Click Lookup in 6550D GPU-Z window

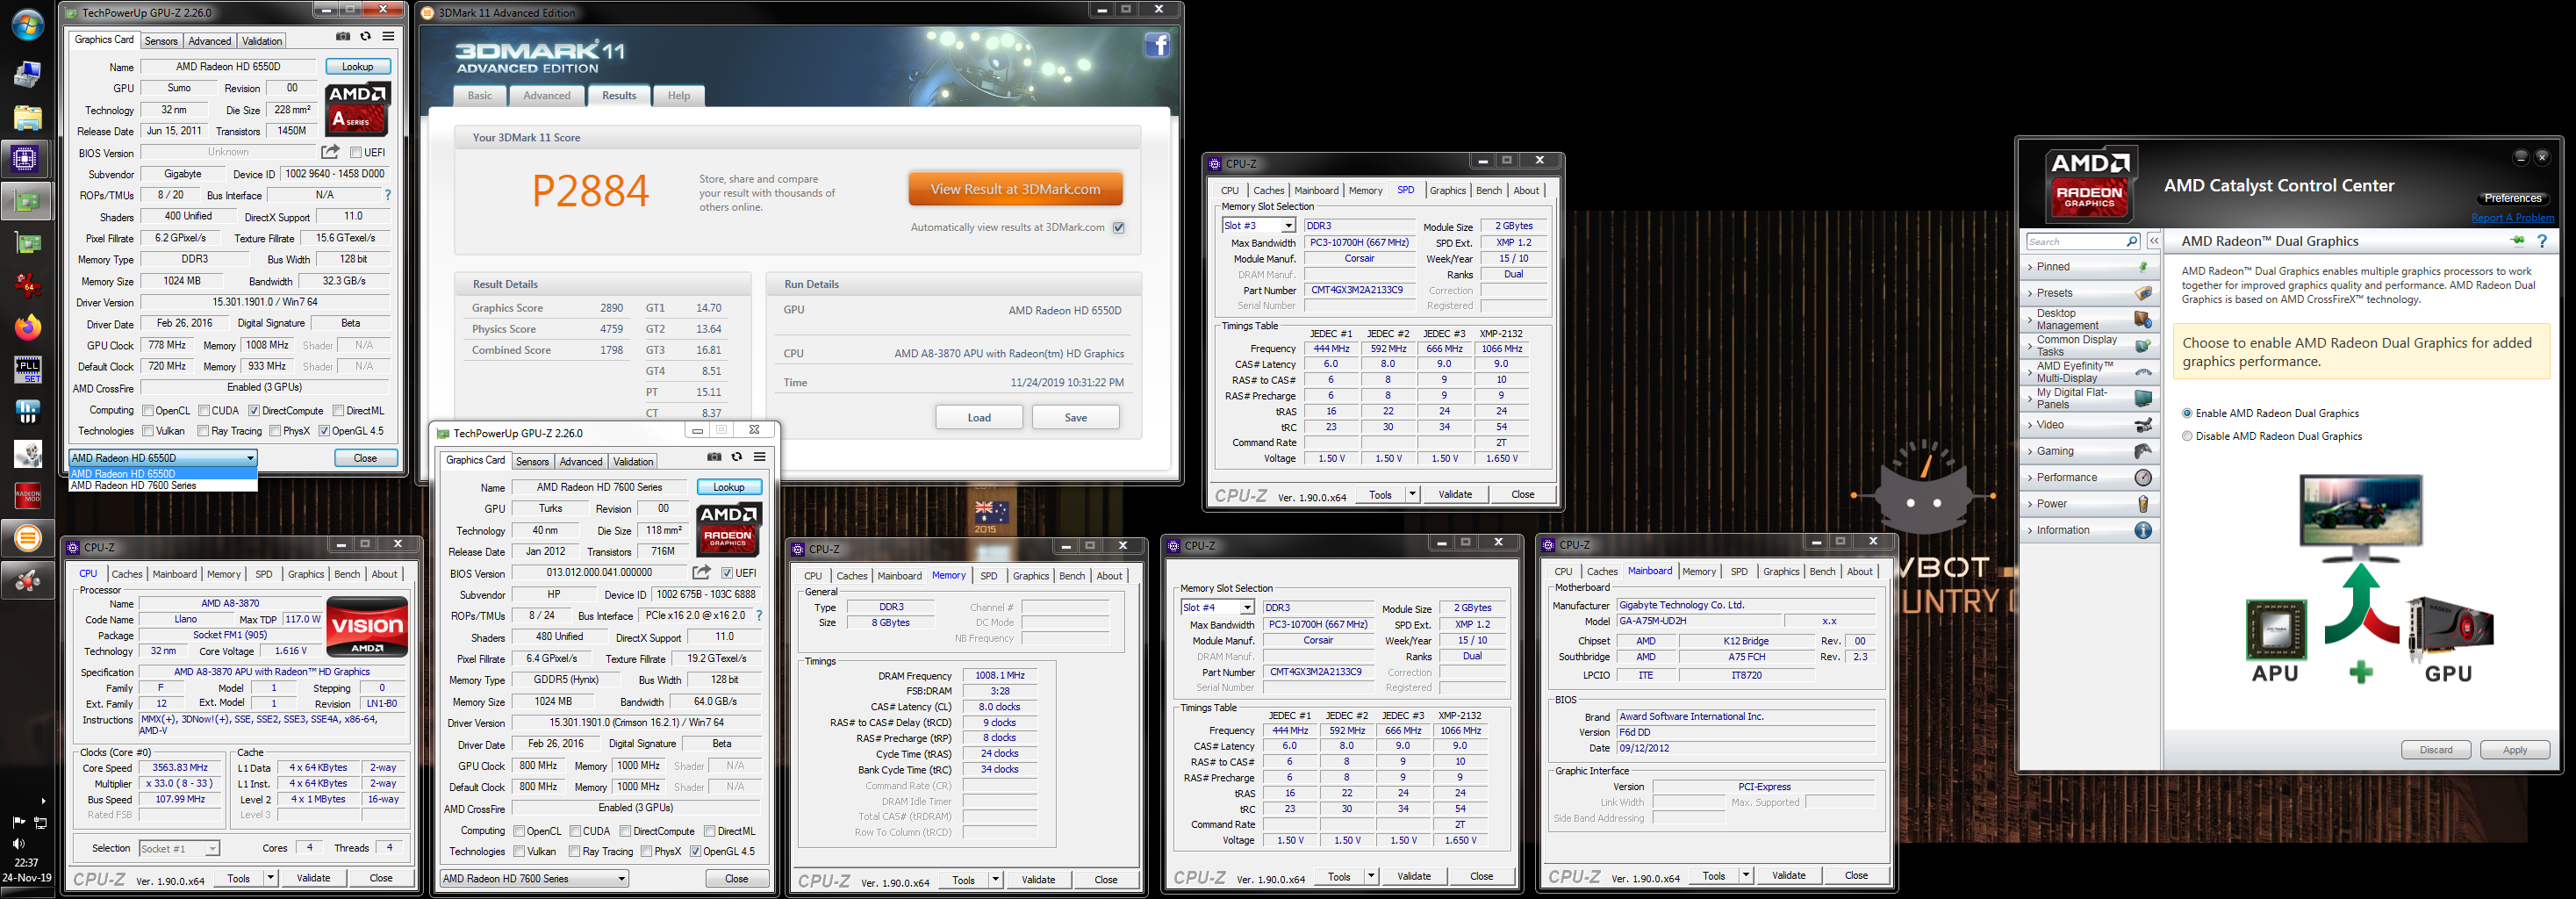358,67
